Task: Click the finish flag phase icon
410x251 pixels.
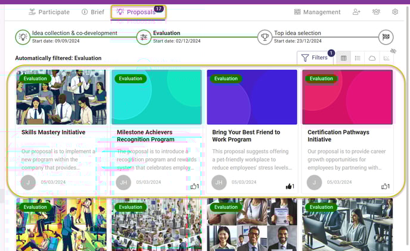Action: point(386,37)
